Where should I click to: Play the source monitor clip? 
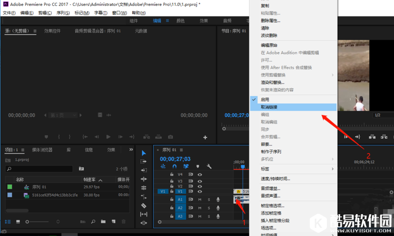pyautogui.click(x=108, y=137)
